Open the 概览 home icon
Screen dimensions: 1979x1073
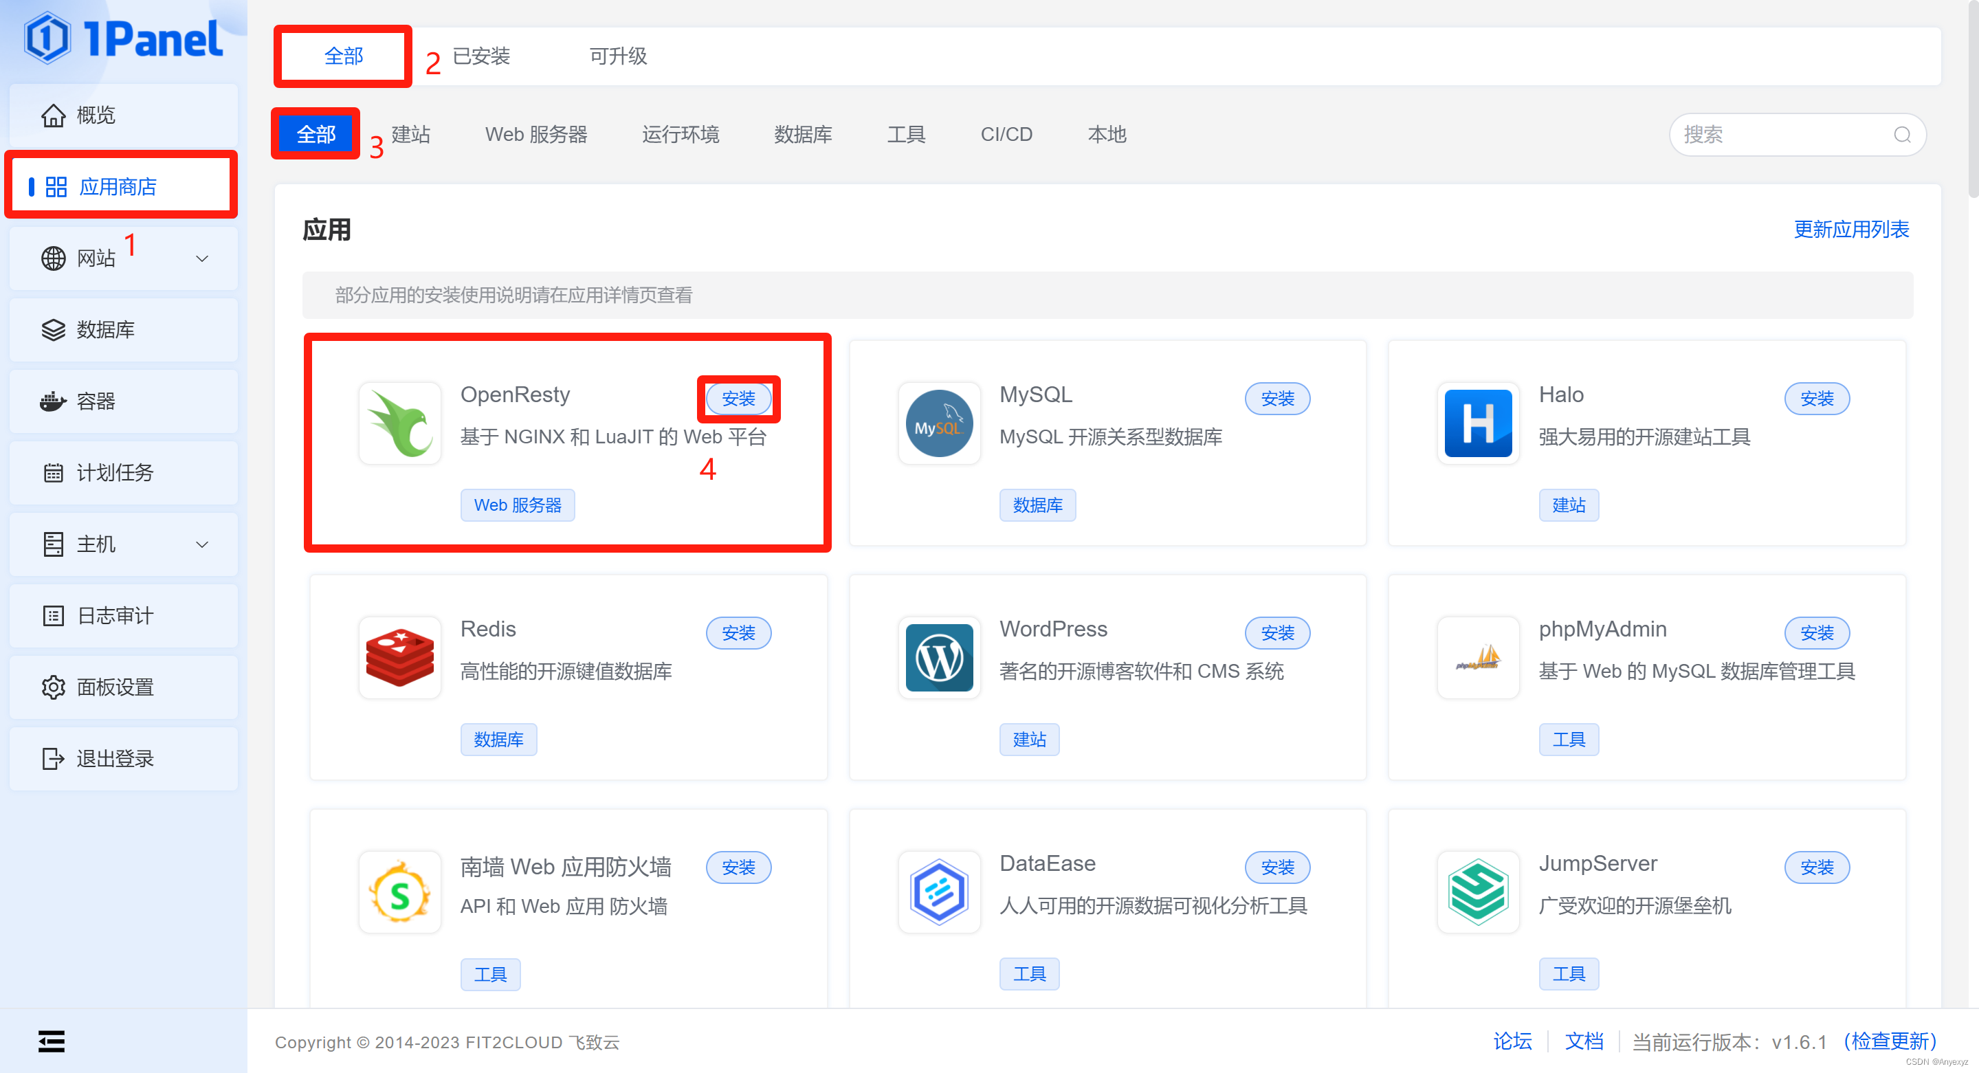(53, 115)
